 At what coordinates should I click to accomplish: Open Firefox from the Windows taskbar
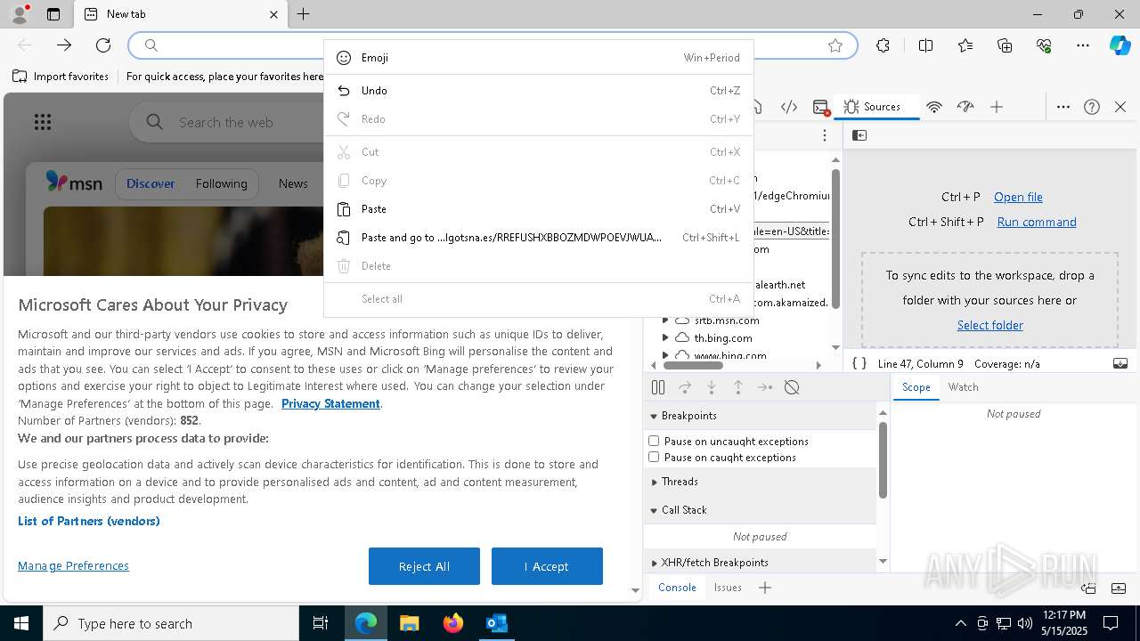pyautogui.click(x=453, y=623)
